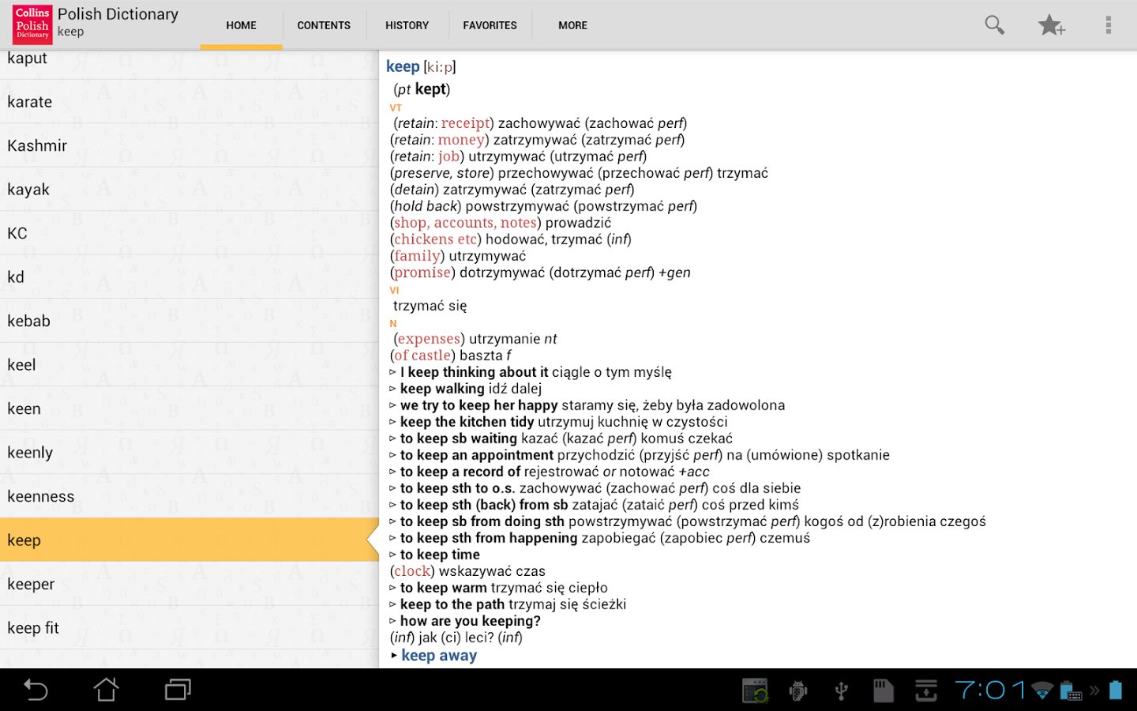Tap the Android back arrow

click(36, 690)
